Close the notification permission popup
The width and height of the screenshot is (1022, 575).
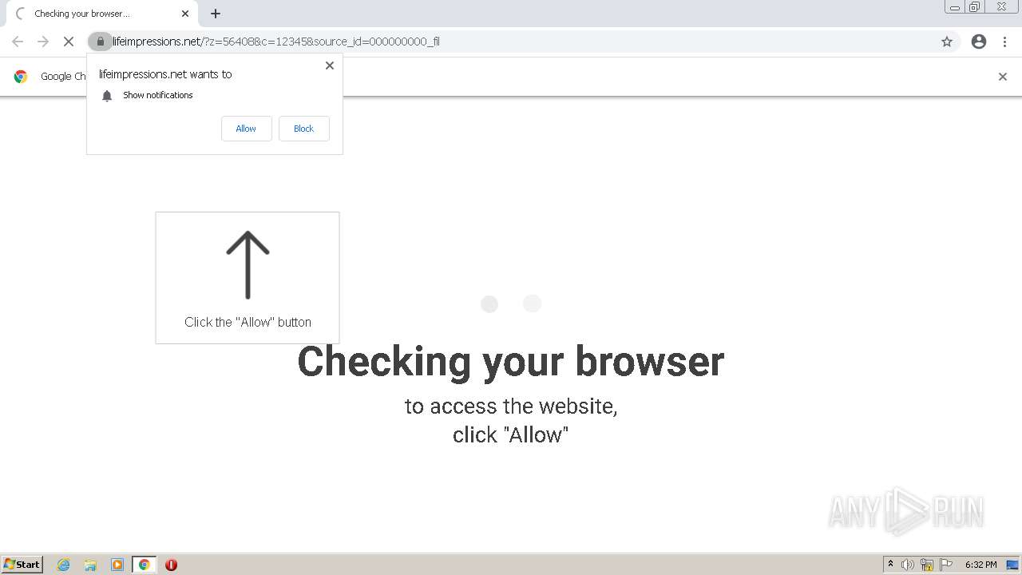(330, 65)
